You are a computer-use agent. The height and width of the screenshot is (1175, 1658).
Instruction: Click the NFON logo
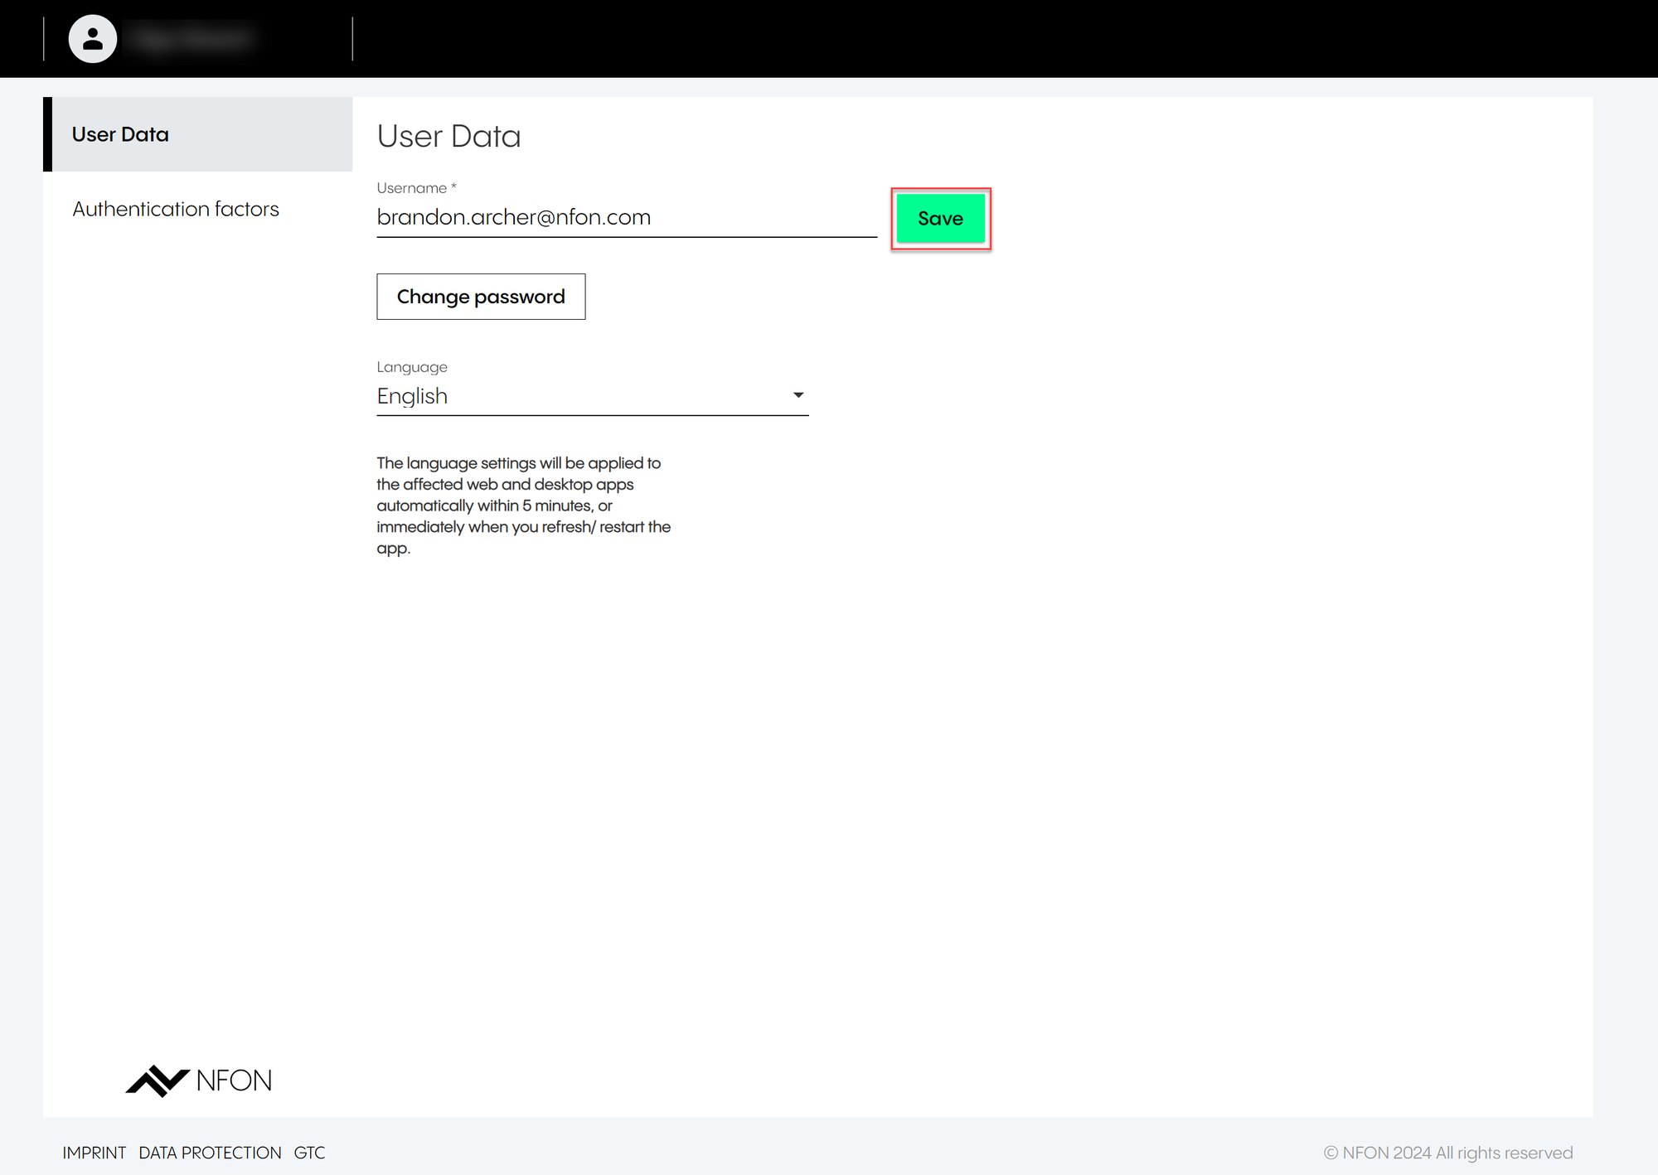coord(158,1081)
